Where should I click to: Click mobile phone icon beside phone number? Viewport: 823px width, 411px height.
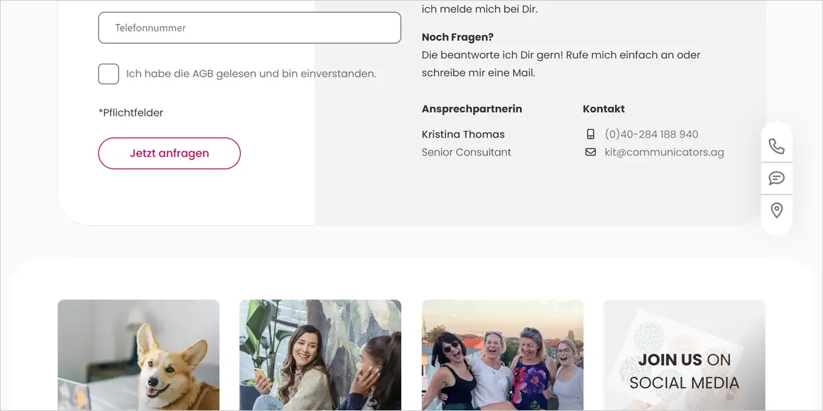pyautogui.click(x=591, y=134)
